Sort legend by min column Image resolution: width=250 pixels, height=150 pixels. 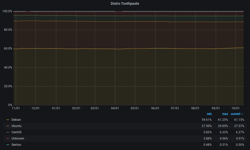pyautogui.click(x=209, y=114)
